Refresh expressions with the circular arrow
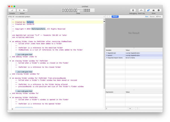This screenshot has height=122, width=170. (x=138, y=109)
